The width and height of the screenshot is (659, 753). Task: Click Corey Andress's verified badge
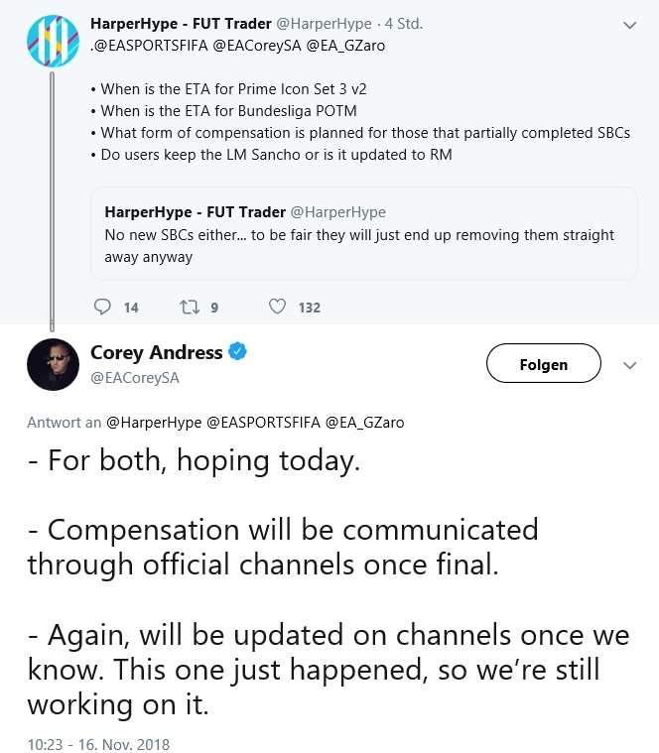pos(239,352)
